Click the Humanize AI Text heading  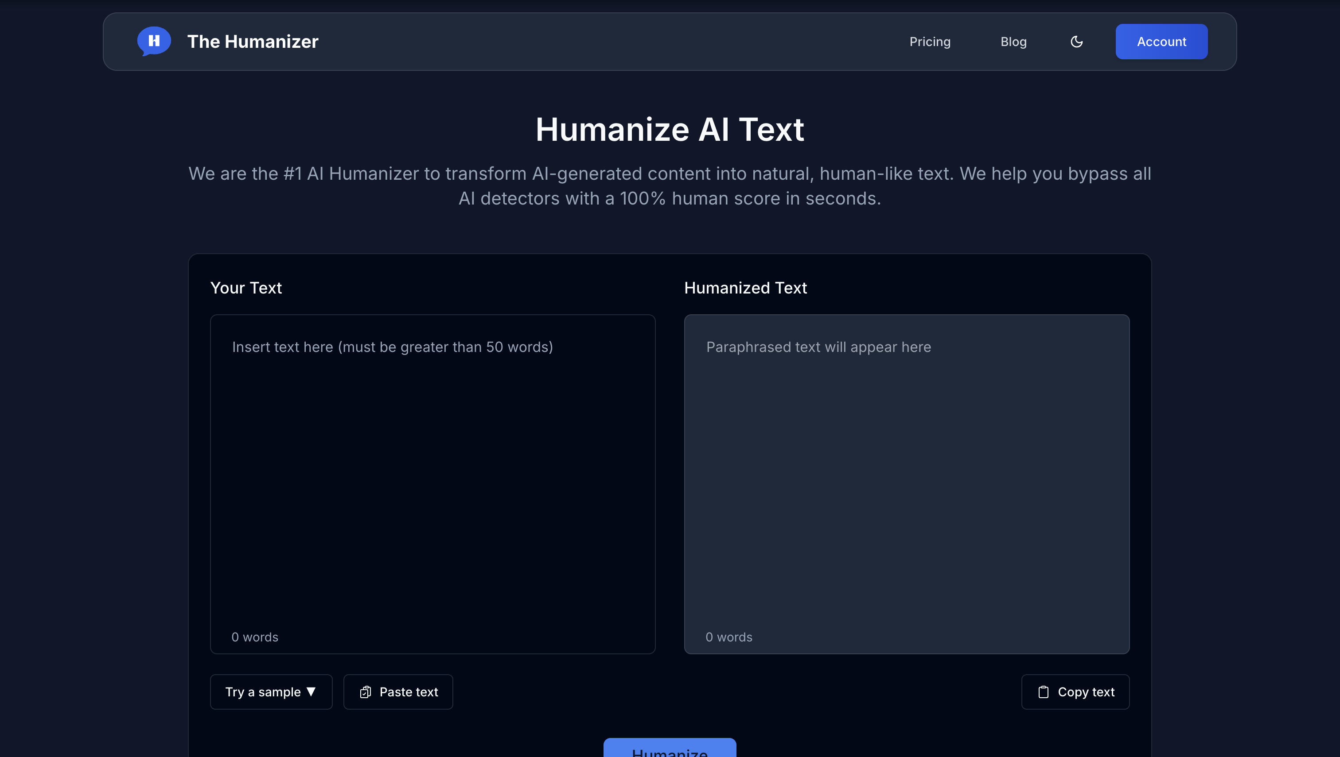click(x=669, y=129)
